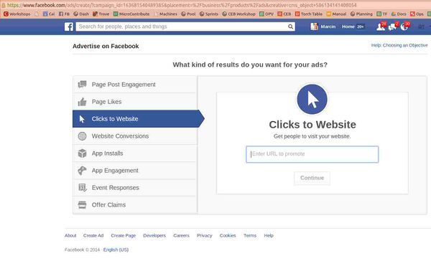The width and height of the screenshot is (431, 266).
Task: Open the Careers footer link
Action: [181, 236]
